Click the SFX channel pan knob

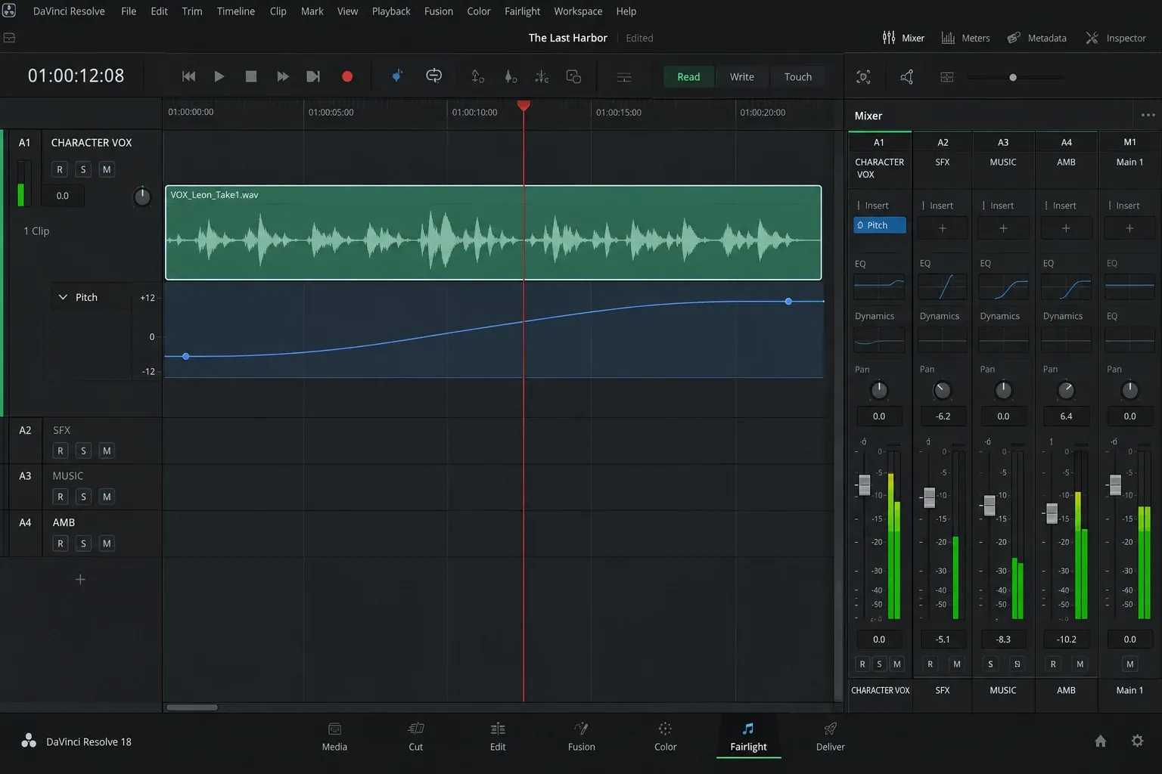942,390
